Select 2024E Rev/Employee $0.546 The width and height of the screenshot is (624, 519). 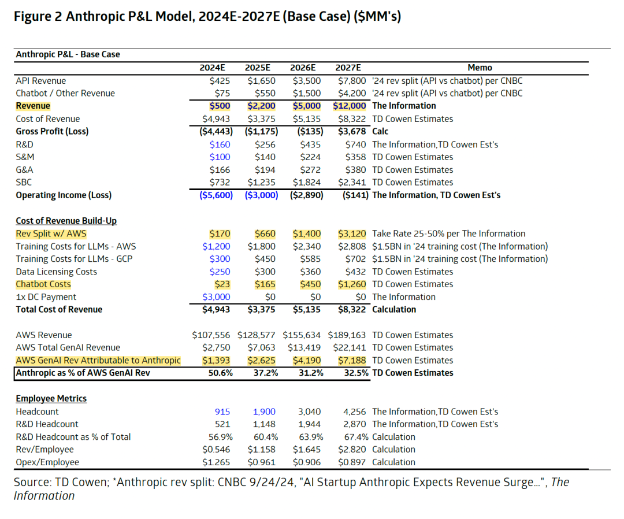216,449
